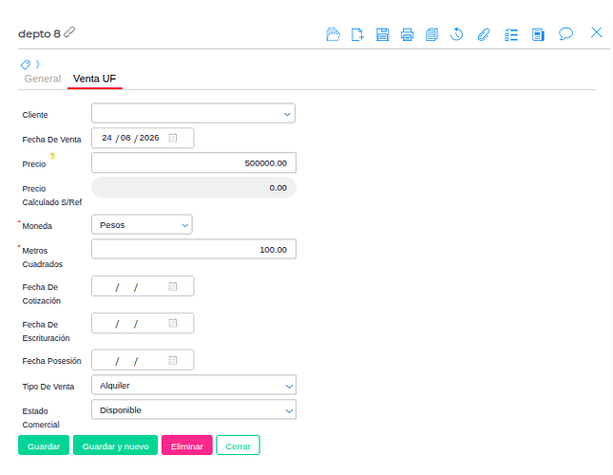Select the Venta UF tab
The width and height of the screenshot is (613, 475).
pos(95,79)
